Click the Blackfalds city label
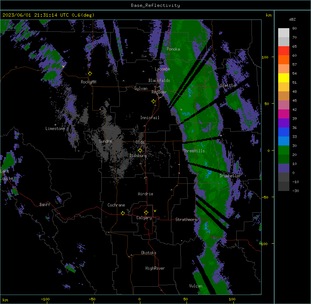 [159, 81]
